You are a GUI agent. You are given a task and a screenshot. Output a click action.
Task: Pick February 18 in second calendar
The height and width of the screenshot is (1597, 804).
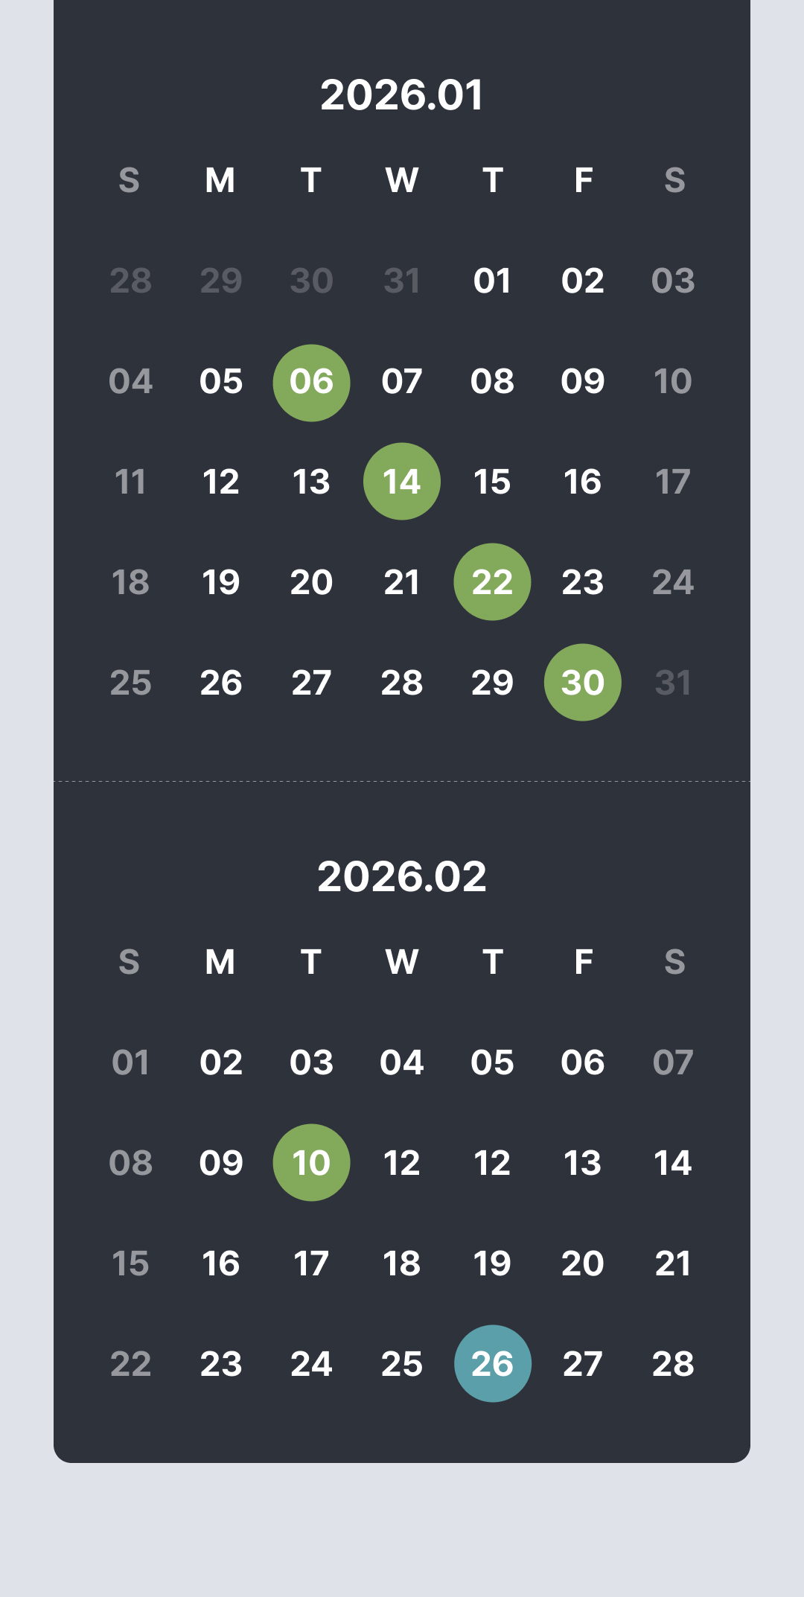pos(402,1263)
